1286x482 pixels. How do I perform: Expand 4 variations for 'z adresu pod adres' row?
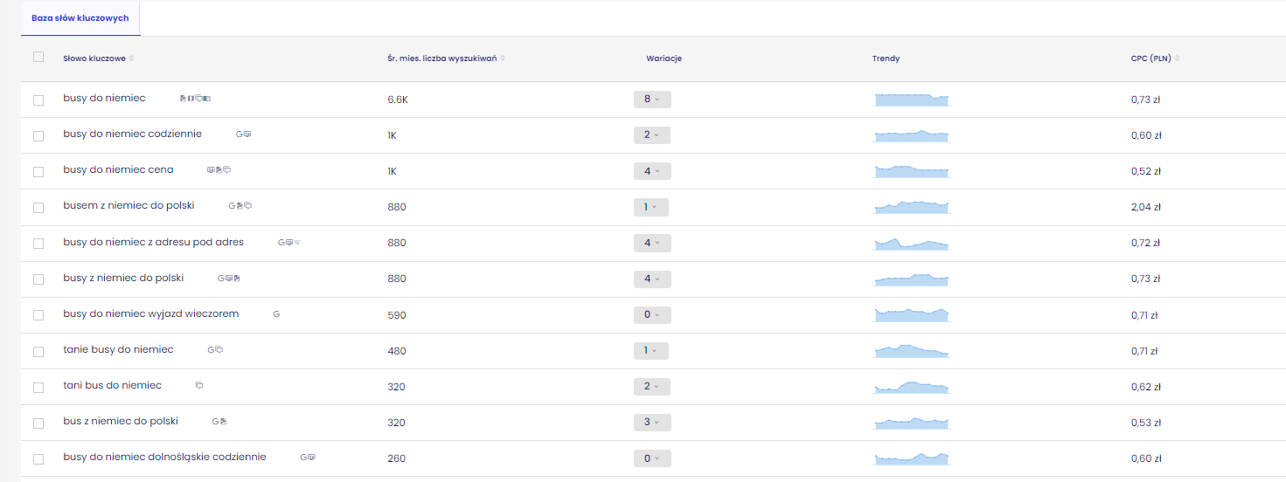(652, 243)
